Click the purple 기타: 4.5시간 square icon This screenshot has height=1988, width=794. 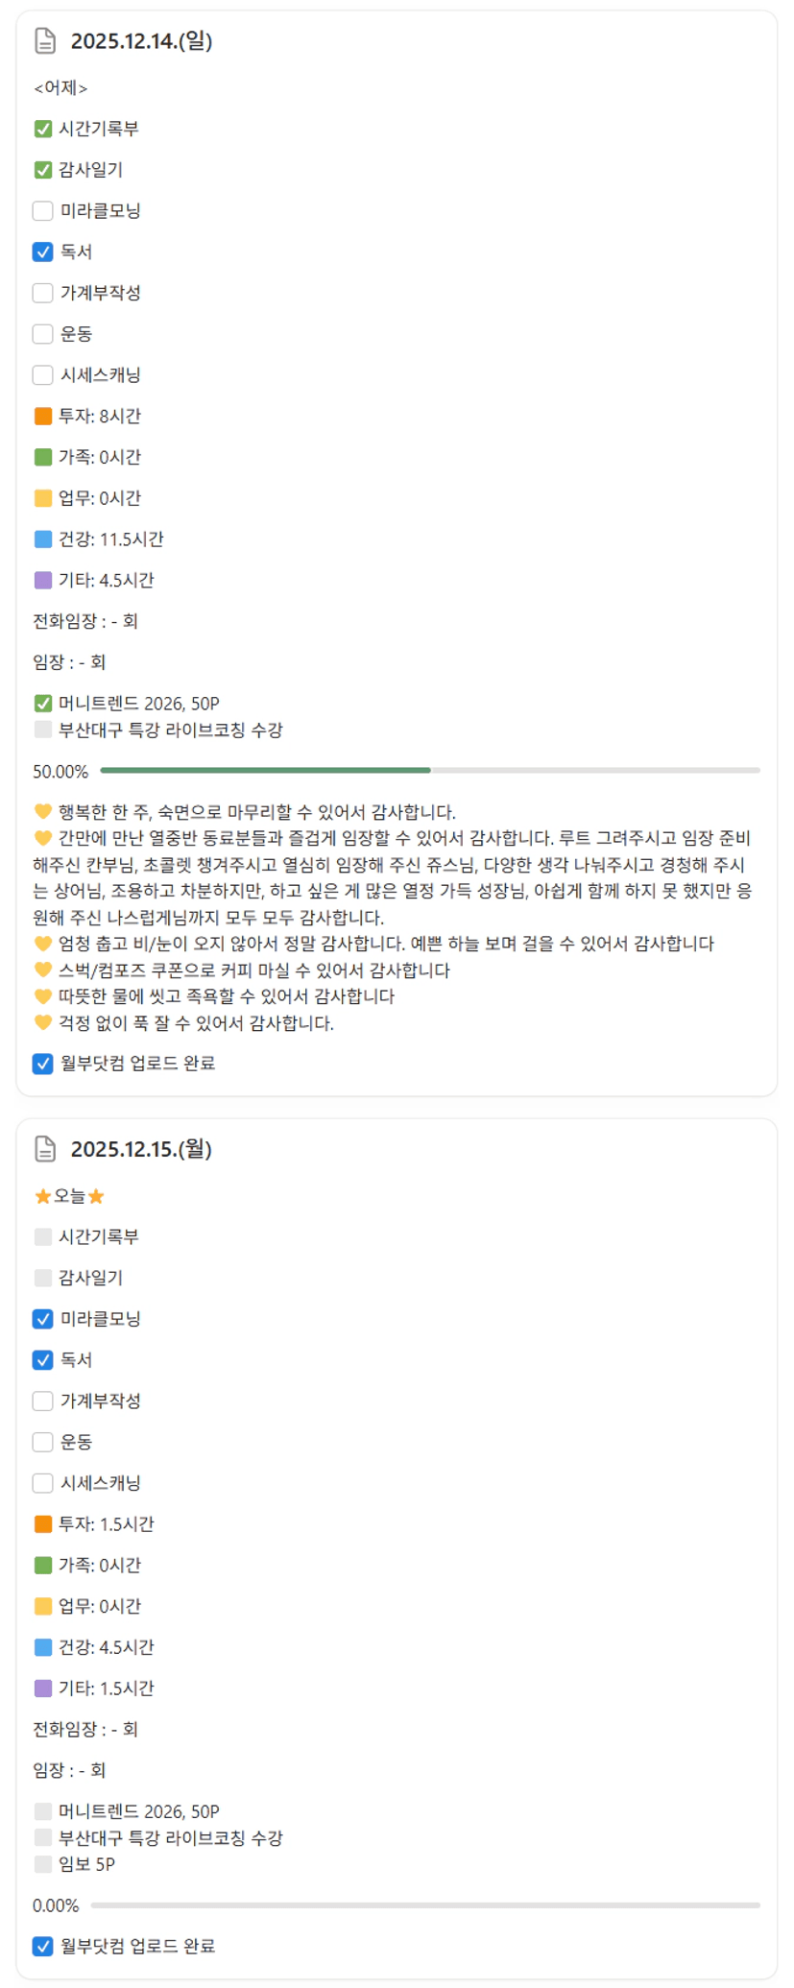tap(43, 580)
